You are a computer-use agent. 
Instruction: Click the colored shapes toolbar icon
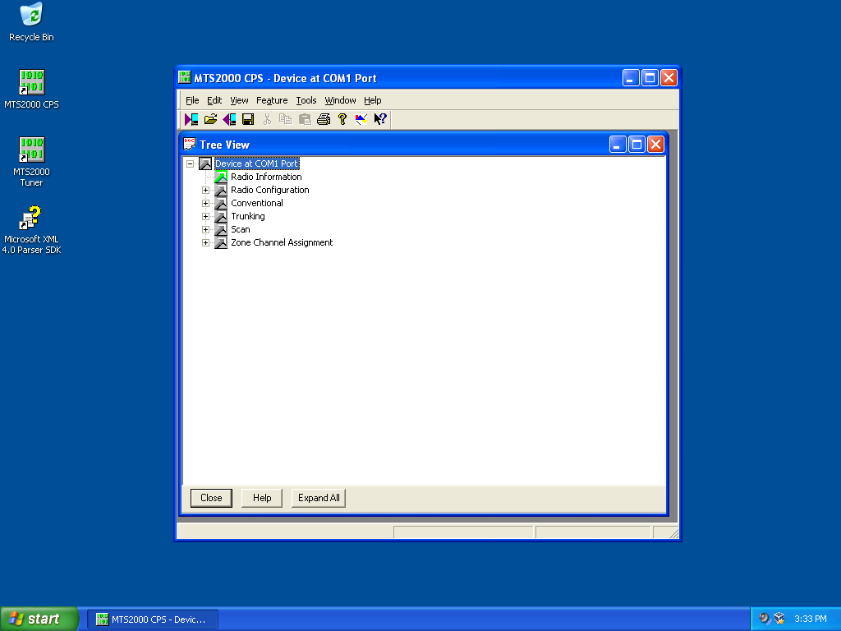tap(361, 119)
